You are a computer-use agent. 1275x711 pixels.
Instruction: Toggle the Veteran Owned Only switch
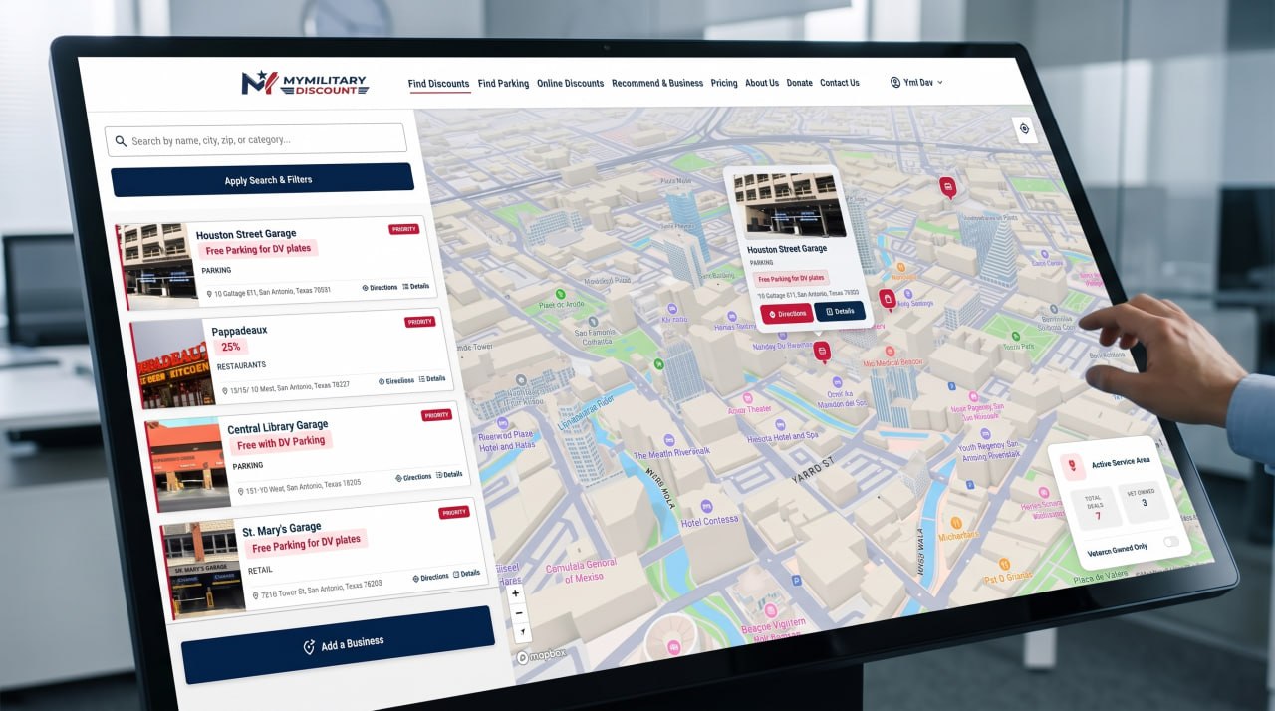coord(1170,542)
